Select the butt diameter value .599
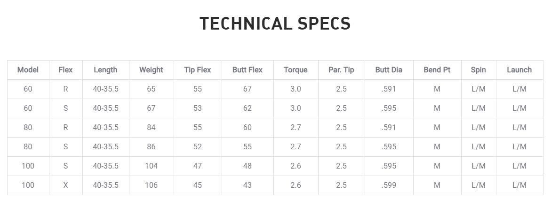 [389, 185]
